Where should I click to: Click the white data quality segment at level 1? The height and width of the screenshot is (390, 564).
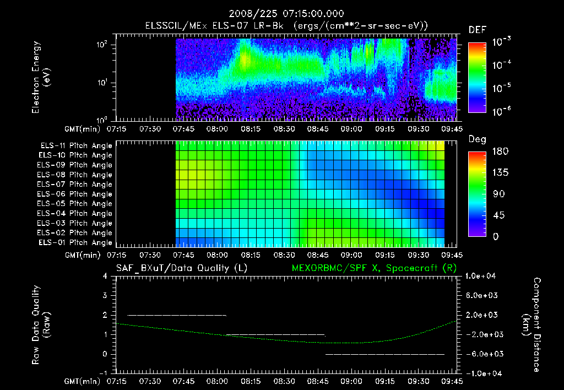point(276,334)
